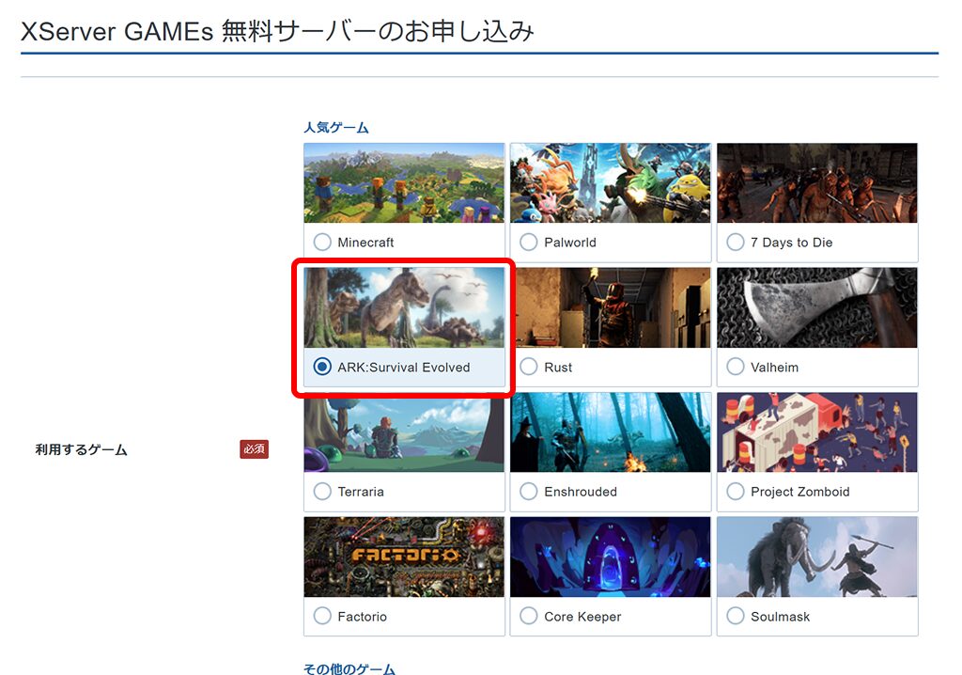Select the Valheim radio button
This screenshot has width=962, height=675.
[x=736, y=367]
